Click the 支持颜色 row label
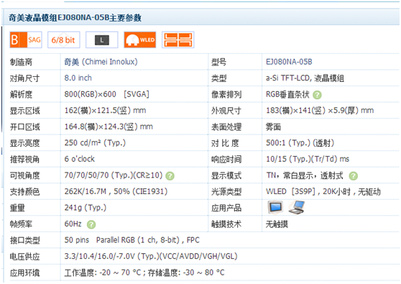401x284 pixels. point(24,192)
